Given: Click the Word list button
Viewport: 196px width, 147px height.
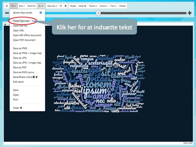Looking at the screenshot, I should pos(31,6).
